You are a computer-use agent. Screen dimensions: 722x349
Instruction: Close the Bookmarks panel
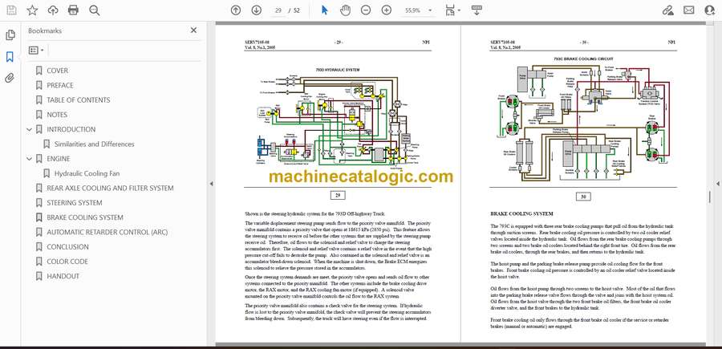click(193, 30)
